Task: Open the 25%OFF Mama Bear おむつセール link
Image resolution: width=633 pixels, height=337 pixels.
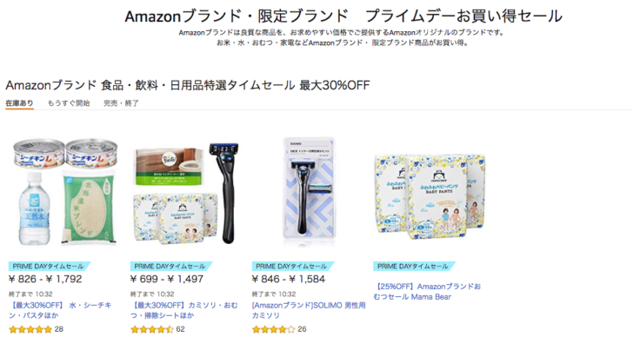Action: point(427,292)
